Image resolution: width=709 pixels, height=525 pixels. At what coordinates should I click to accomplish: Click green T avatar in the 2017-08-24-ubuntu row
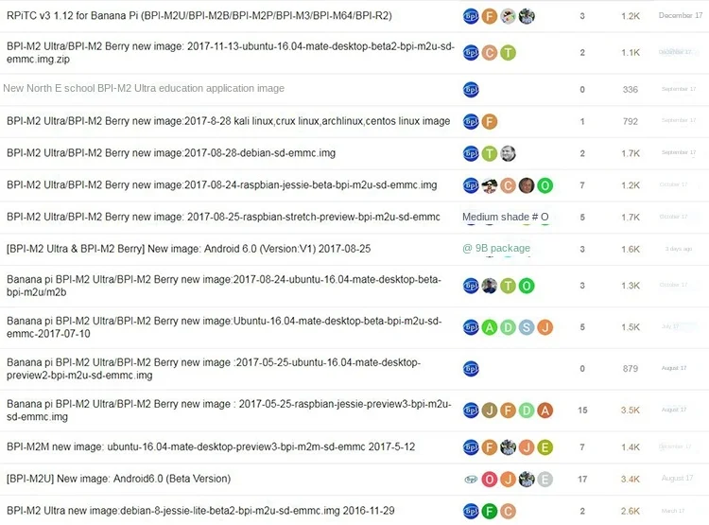(508, 286)
